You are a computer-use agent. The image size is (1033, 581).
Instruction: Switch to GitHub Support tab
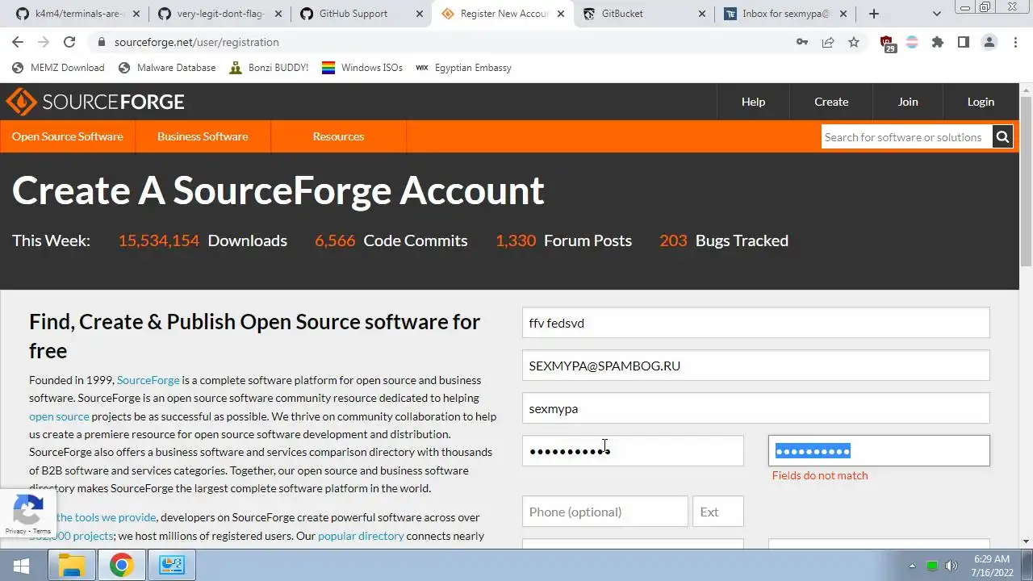click(353, 14)
